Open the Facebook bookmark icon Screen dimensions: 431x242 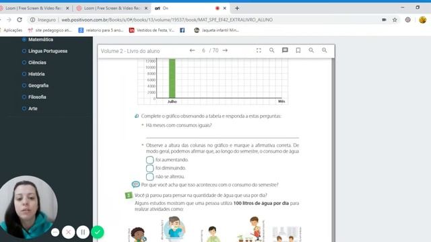[x=183, y=30]
